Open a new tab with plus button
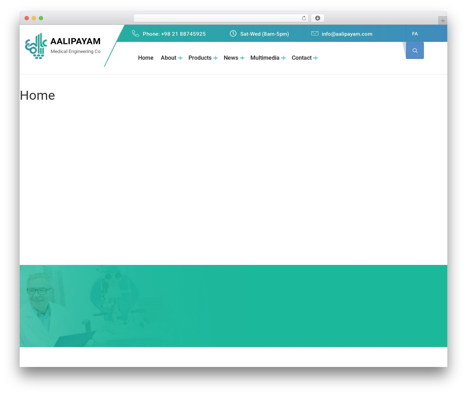This screenshot has width=467, height=395. click(443, 21)
